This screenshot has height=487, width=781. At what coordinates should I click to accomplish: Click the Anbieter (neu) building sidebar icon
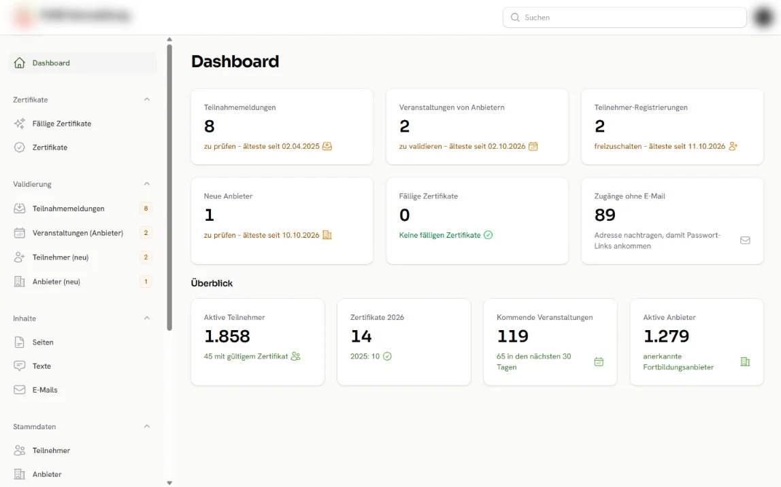tap(20, 282)
